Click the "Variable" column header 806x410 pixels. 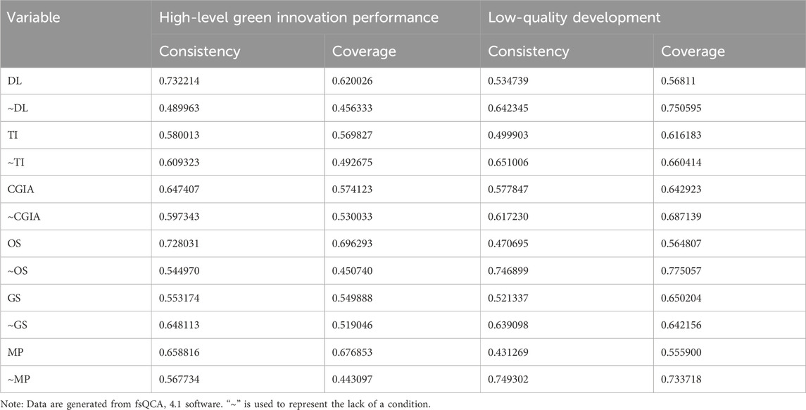tap(33, 18)
